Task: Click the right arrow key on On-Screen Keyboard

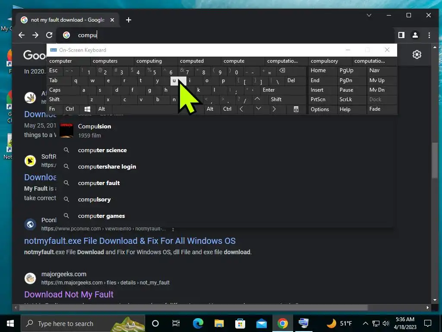Action: (x=274, y=109)
